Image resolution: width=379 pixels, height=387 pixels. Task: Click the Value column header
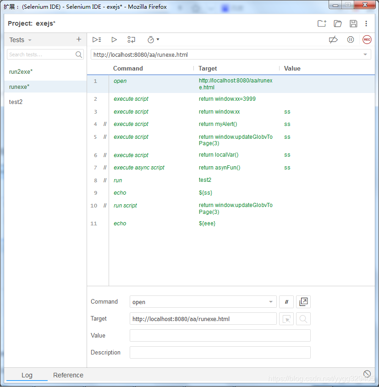[x=292, y=68]
